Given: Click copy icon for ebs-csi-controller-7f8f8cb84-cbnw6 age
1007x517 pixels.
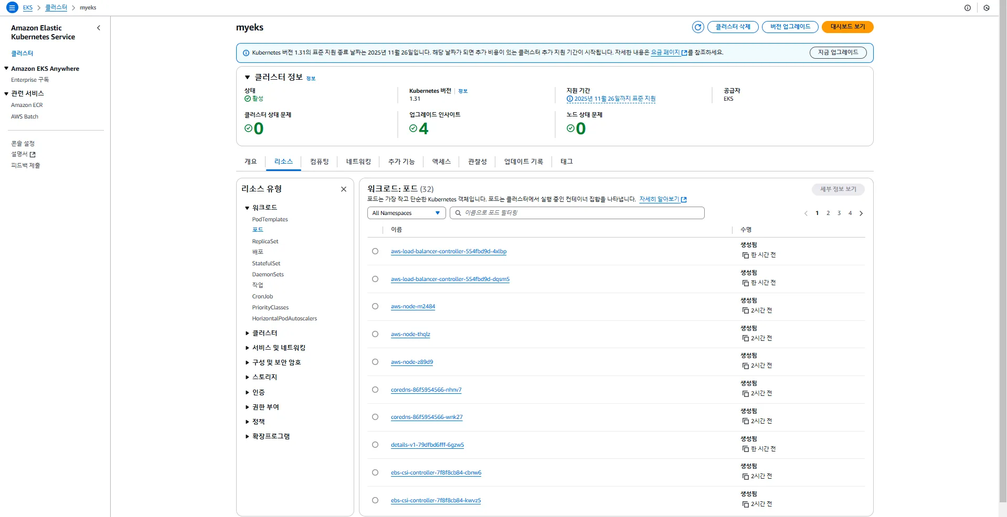Looking at the screenshot, I should 745,476.
